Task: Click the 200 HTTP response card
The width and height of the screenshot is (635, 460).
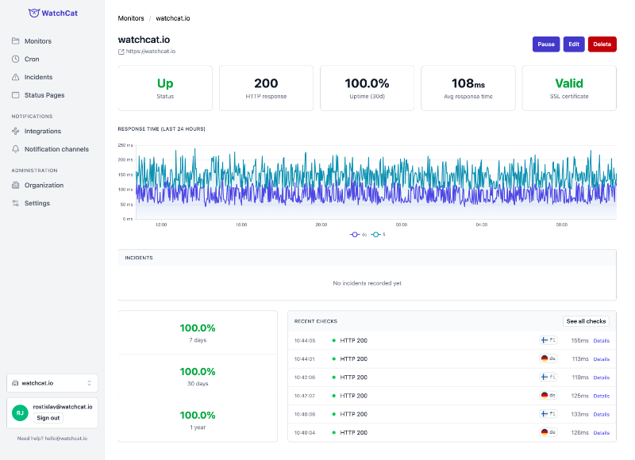Action: (266, 88)
